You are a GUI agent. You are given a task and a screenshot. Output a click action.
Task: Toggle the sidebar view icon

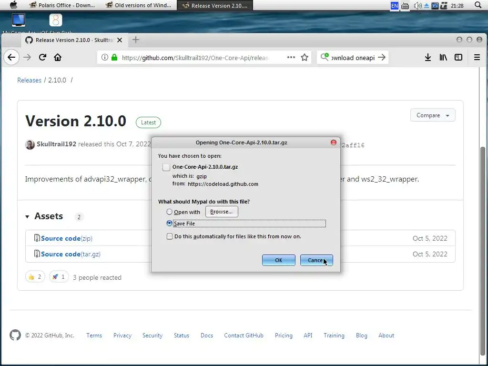coord(458,57)
